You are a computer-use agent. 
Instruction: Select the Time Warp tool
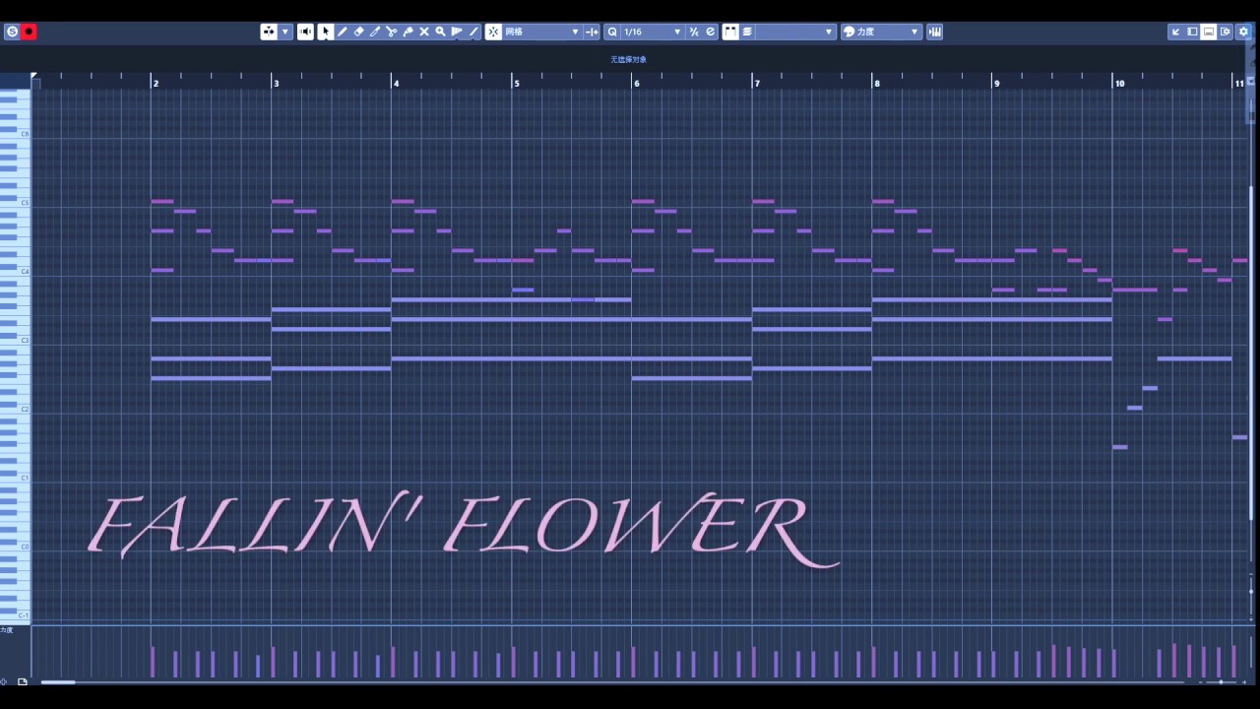click(457, 32)
